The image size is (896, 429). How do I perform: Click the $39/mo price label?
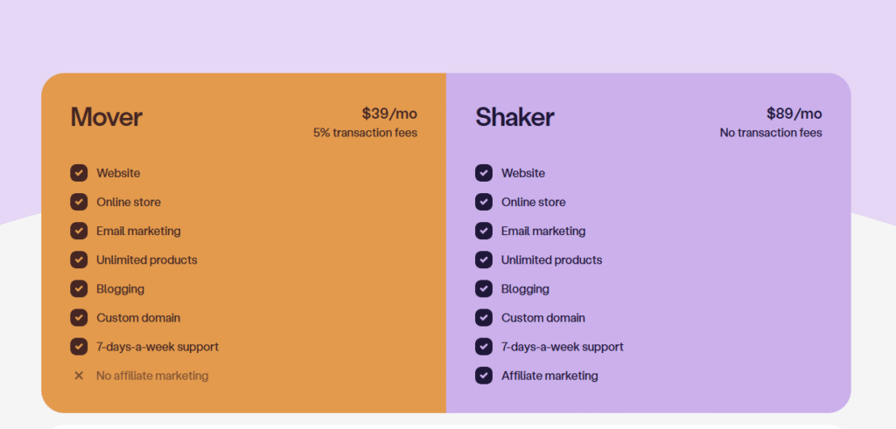[389, 114]
